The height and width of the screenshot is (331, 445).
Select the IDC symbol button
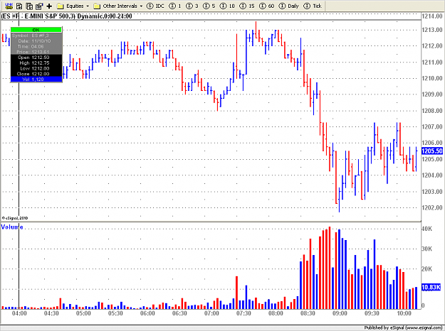[x=155, y=6]
